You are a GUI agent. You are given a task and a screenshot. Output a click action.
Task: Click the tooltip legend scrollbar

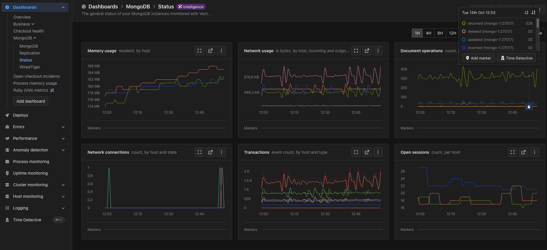coord(538,23)
